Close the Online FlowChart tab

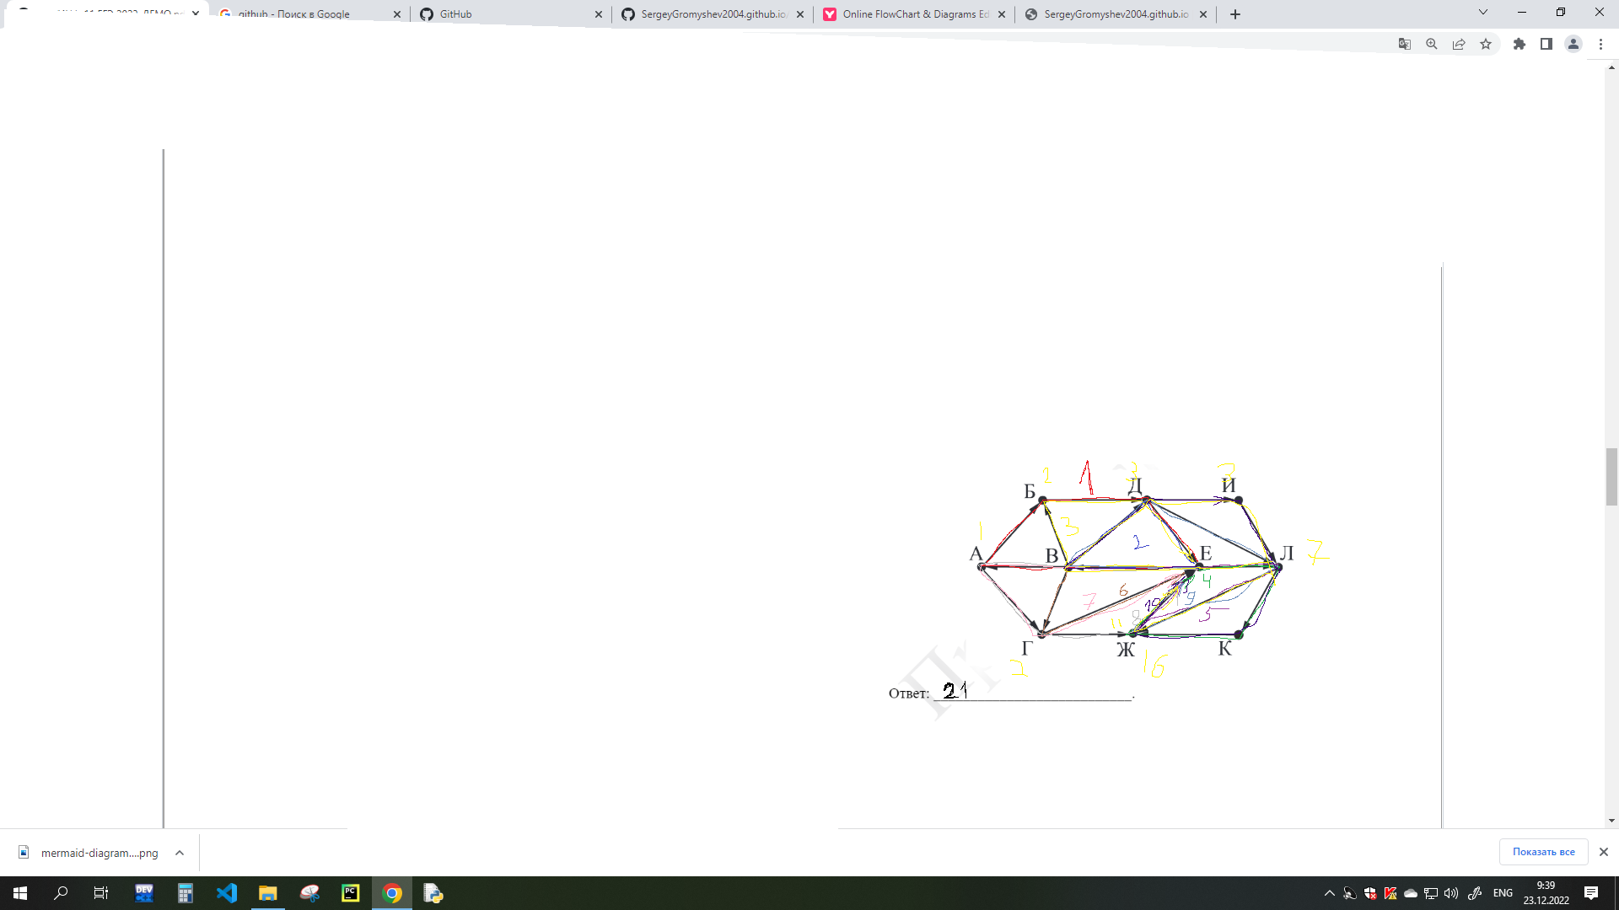click(1002, 14)
